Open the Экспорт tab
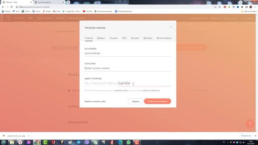Screen dimensions: 258x145 [135, 38]
